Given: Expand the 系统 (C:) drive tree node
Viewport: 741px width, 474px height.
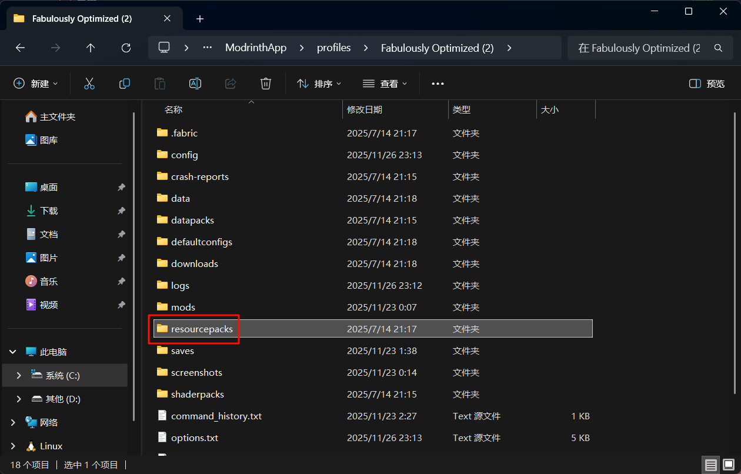Looking at the screenshot, I should pos(19,375).
